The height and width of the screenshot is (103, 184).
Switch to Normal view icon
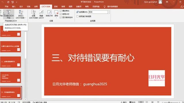click(141, 102)
